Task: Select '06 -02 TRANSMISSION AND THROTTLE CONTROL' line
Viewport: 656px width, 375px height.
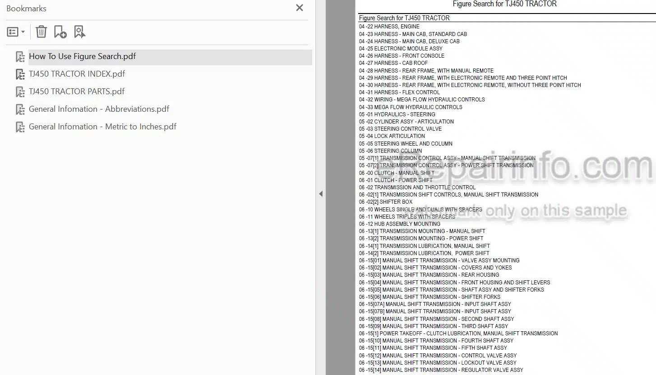Action: pyautogui.click(x=417, y=187)
